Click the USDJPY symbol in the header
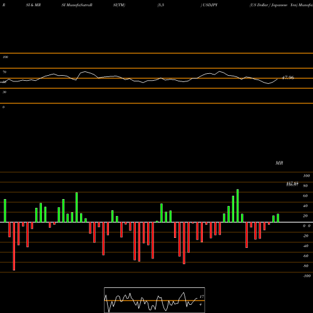The width and height of the screenshot is (313, 313). (x=210, y=5)
